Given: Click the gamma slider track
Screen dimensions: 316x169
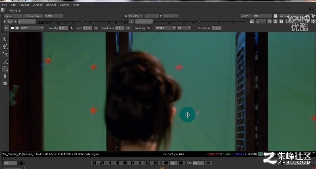Looking at the screenshot, I should pyautogui.click(x=200, y=21).
